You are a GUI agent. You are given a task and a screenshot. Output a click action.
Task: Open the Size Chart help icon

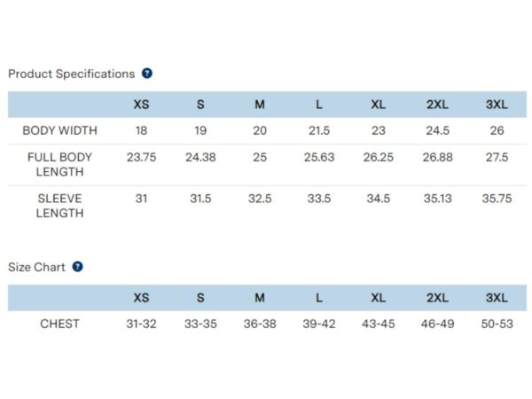coord(78,267)
